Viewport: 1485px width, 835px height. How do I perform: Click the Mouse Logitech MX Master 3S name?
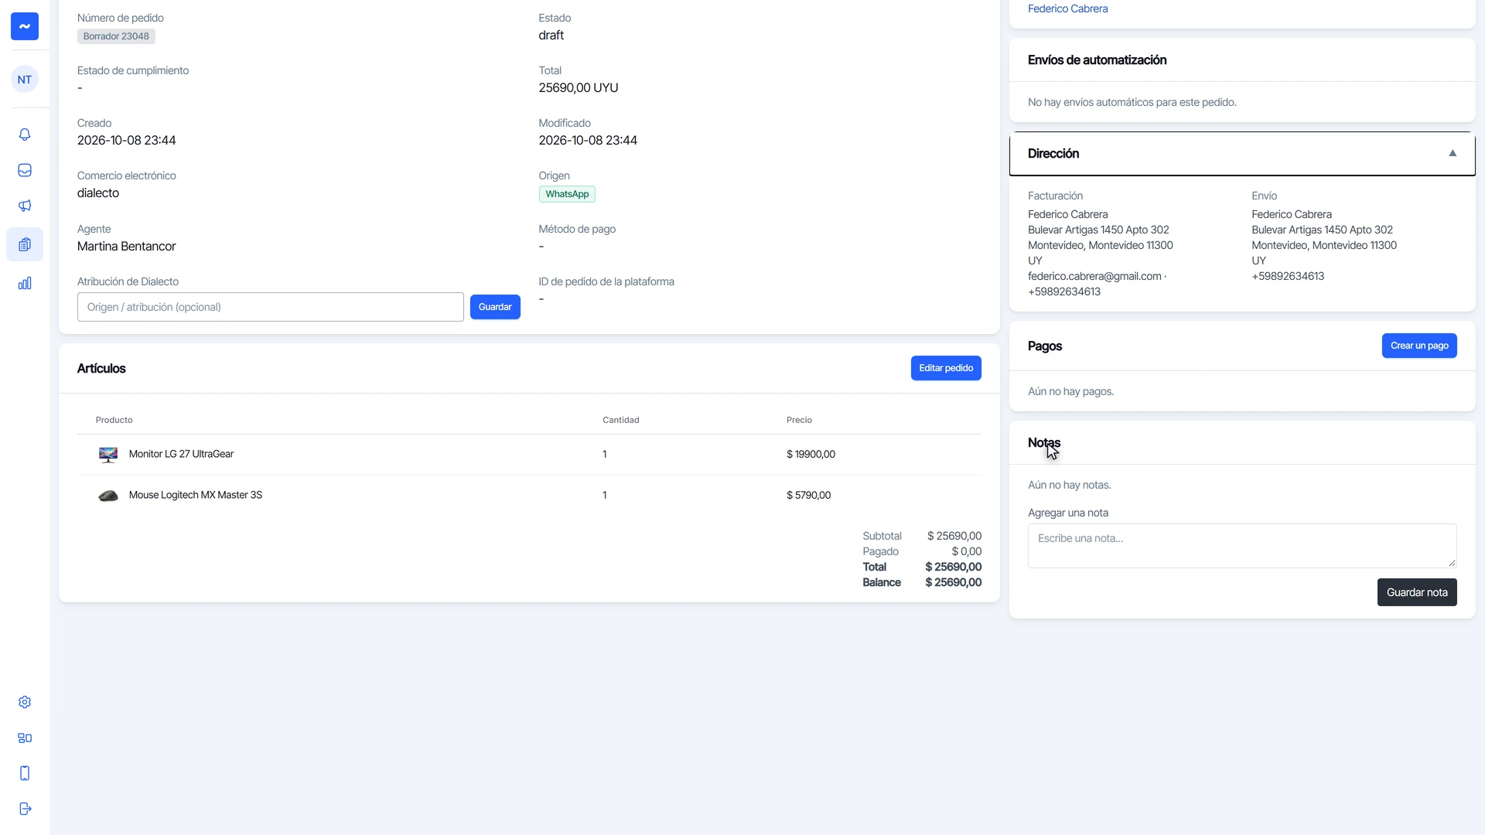pyautogui.click(x=196, y=495)
